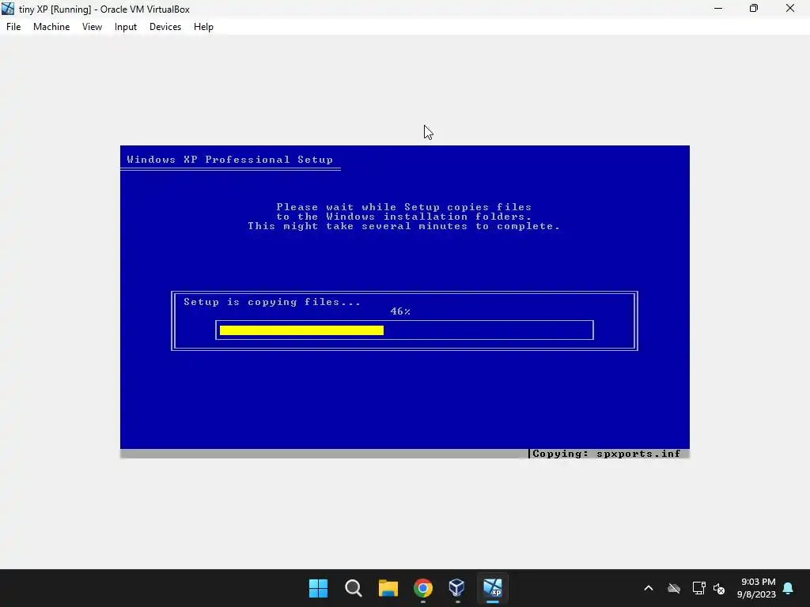Open the Devices menu
The width and height of the screenshot is (810, 607).
click(x=165, y=27)
